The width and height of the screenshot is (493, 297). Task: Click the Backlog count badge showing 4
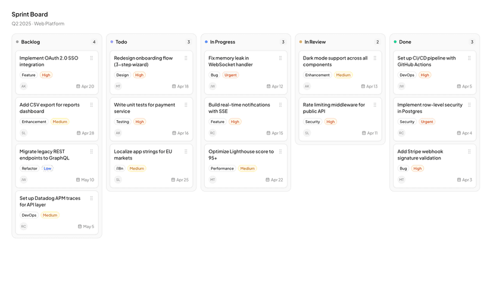tap(94, 42)
